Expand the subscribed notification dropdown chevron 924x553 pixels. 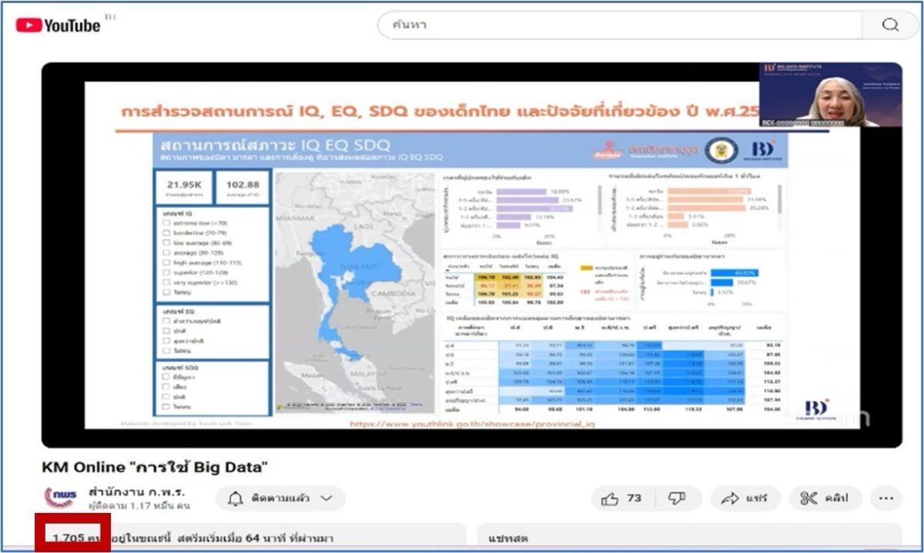point(326,498)
